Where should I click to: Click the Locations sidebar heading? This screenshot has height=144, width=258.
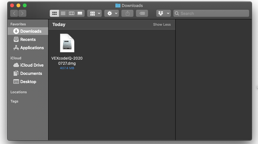coord(19,92)
